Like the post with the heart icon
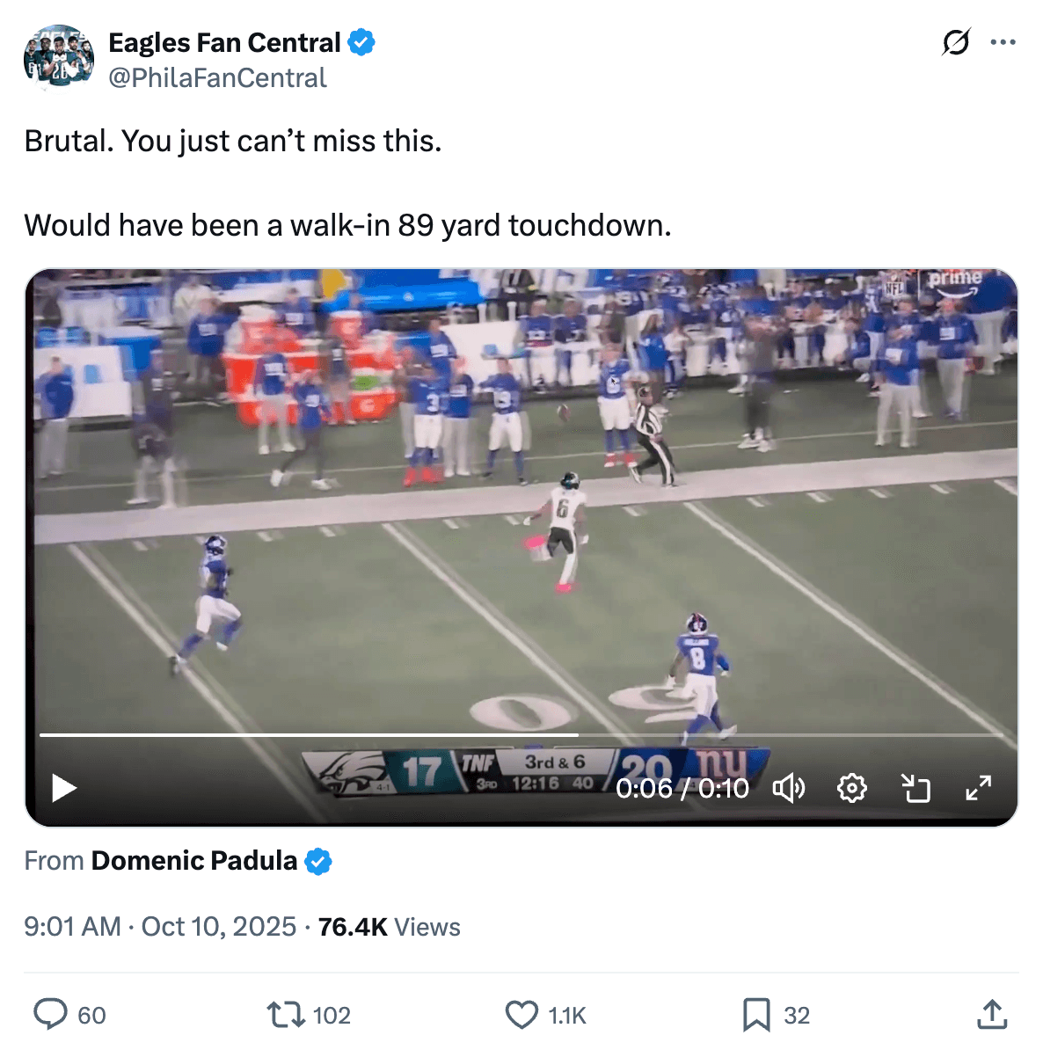Screen dimensions: 1043x1050 click(x=521, y=1015)
